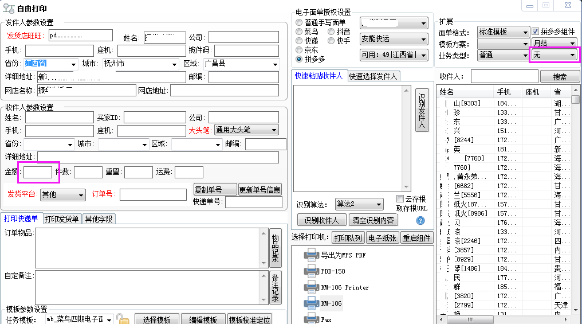Pick the Fax printer icon
Screen dimensions: 582x324
pos(312,318)
